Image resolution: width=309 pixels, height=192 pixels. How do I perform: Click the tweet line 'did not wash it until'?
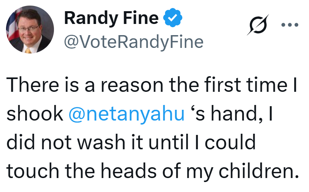(131, 142)
